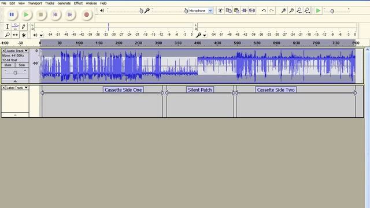The width and height of the screenshot is (370, 208).
Task: Adjust the output volume slider
Action: coord(141,11)
